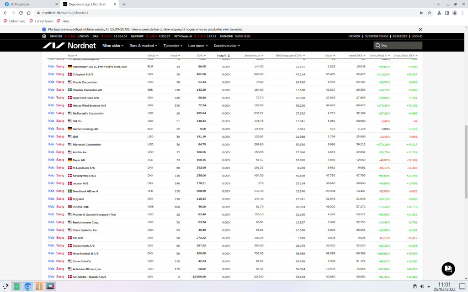Open ORDRER in the top menu
Image resolution: width=468 pixels, height=292 pixels.
354,36
